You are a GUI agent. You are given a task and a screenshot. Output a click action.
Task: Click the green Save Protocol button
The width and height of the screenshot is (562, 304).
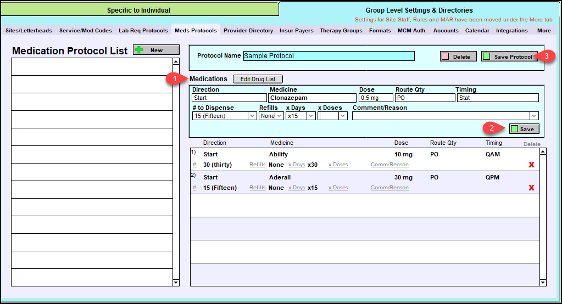[509, 57]
